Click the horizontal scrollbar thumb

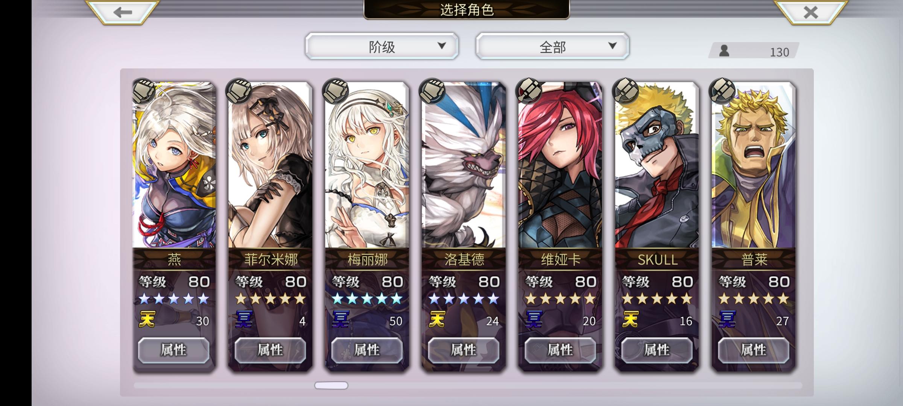331,385
